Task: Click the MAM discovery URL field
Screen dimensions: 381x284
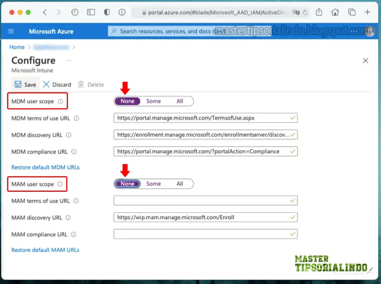Action: coord(205,217)
